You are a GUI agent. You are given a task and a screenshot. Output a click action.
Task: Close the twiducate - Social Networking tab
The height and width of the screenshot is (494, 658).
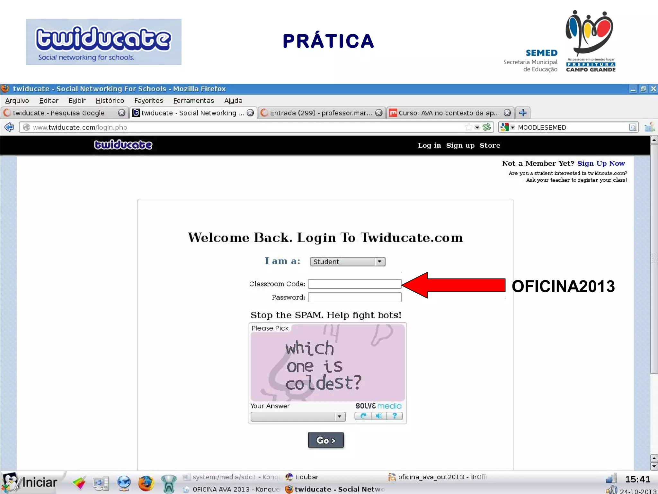pyautogui.click(x=250, y=113)
